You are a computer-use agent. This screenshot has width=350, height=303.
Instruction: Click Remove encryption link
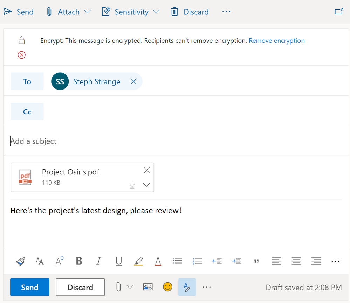click(276, 40)
